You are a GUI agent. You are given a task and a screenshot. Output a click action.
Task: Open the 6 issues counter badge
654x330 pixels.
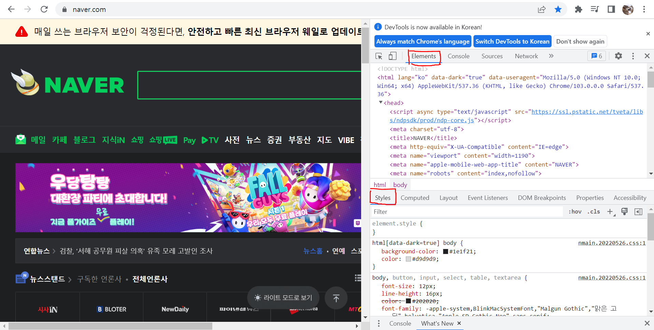(x=597, y=56)
